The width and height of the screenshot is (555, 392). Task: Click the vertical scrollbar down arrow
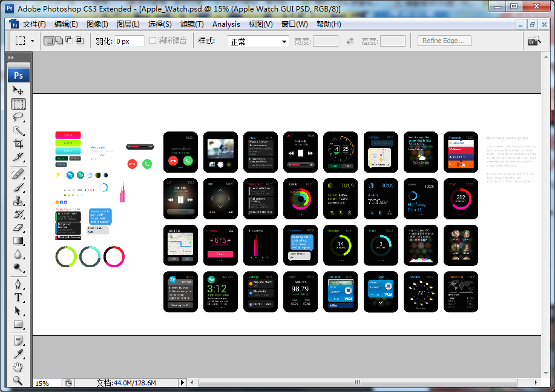coord(546,373)
